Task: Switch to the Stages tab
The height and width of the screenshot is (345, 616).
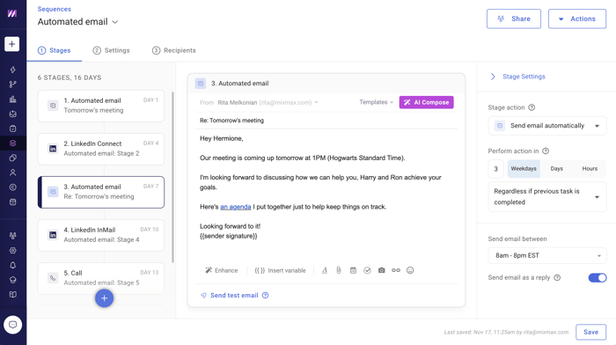Action: pyautogui.click(x=55, y=50)
